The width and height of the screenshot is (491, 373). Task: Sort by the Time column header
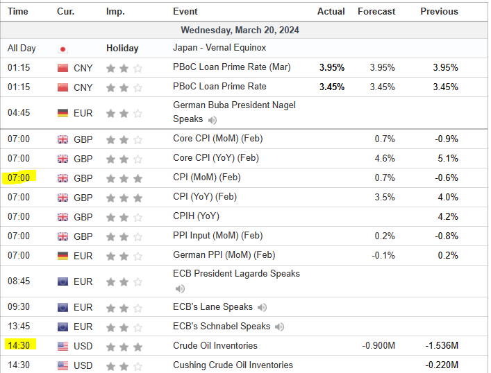coord(18,12)
